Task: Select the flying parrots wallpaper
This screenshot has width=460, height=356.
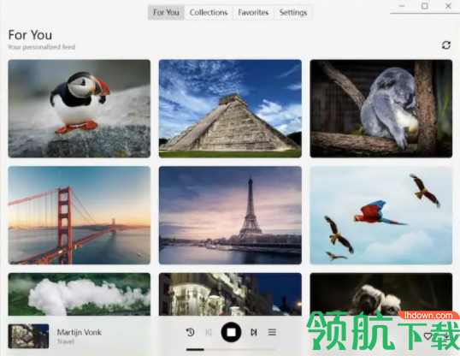Action: tap(381, 216)
